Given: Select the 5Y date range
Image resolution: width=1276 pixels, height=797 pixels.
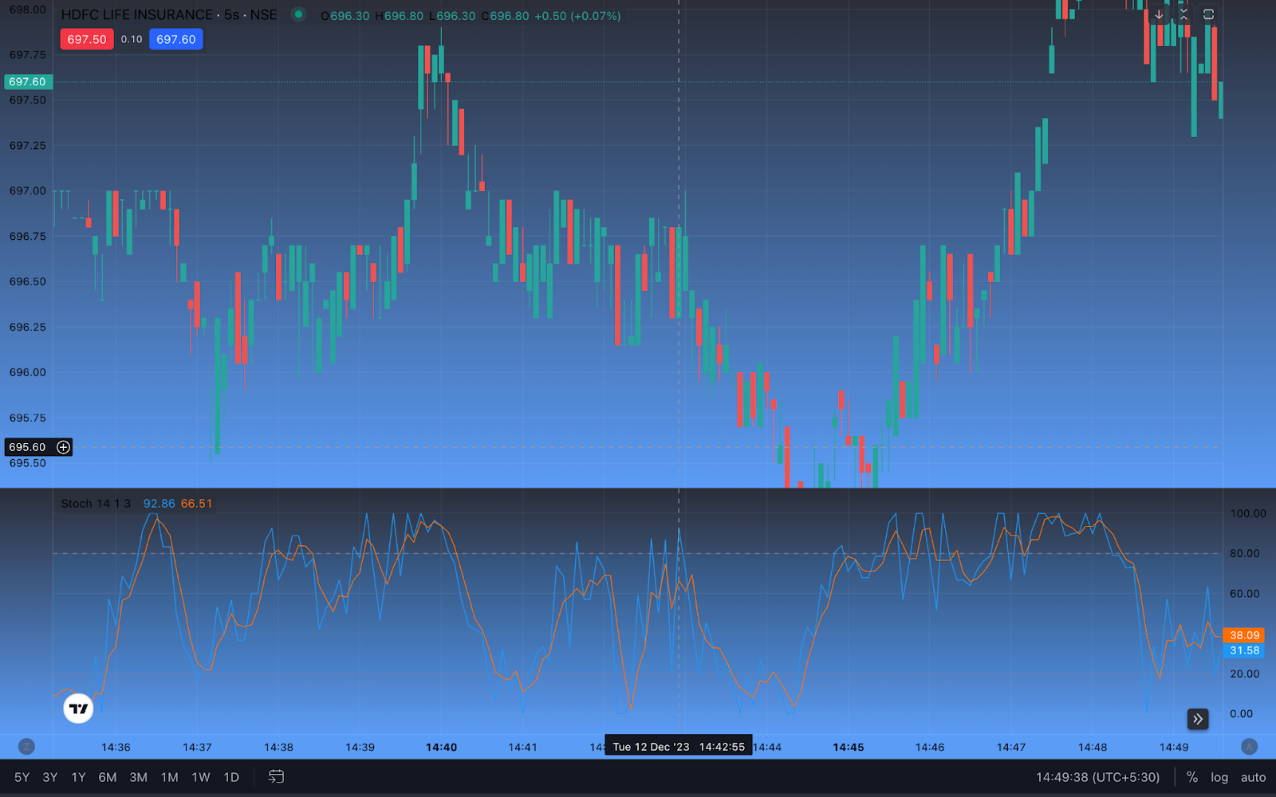Looking at the screenshot, I should [x=22, y=777].
